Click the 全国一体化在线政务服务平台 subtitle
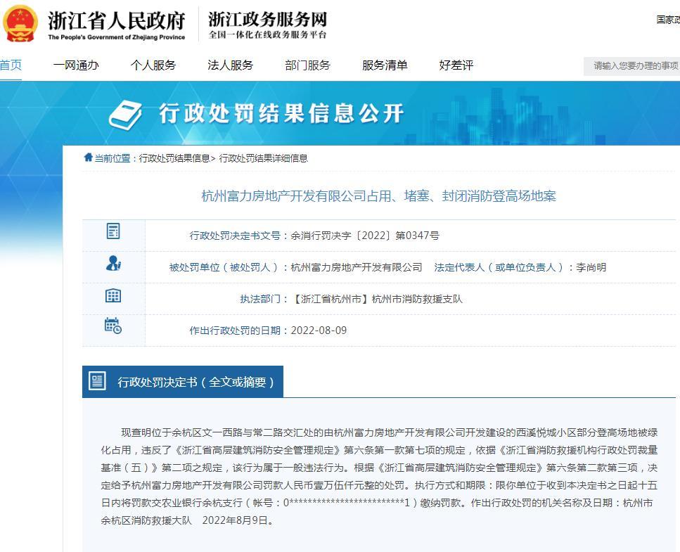This screenshot has width=680, height=552. tap(267, 34)
